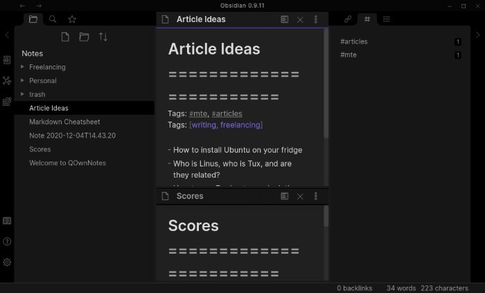The image size is (485, 293).
Task: Follow the #mte tag link in note
Action: (x=198, y=113)
